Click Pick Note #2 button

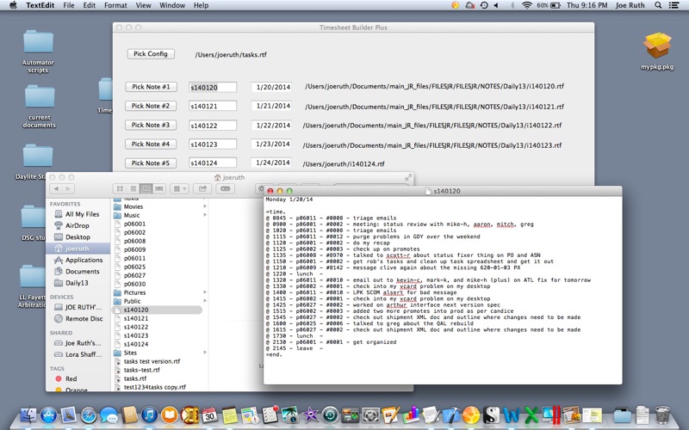pyautogui.click(x=151, y=106)
